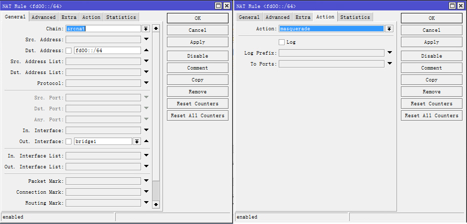Expand the Connection Mark field arrow
Image resolution: width=467 pixels, height=224 pixels.
click(146, 192)
